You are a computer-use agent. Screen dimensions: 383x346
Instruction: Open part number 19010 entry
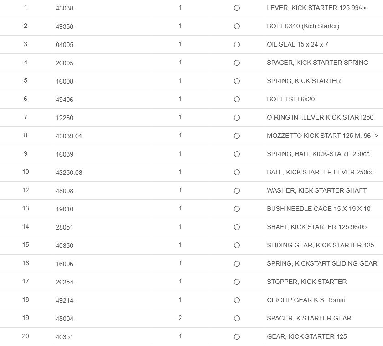64,209
